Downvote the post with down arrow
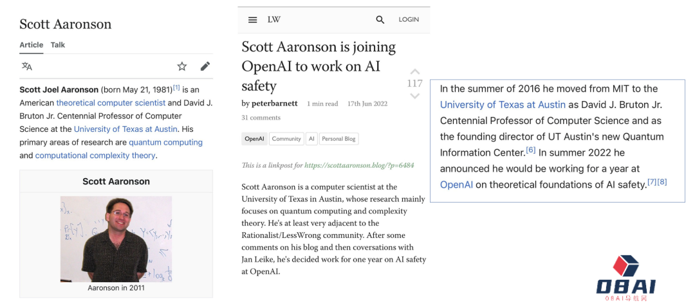The height and width of the screenshot is (308, 695). click(x=415, y=96)
